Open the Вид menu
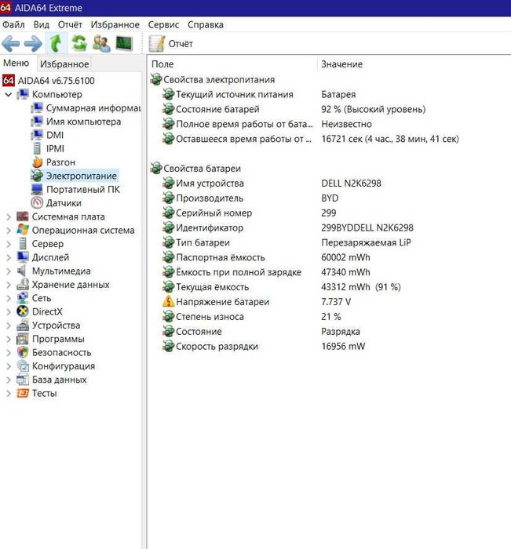511x549 pixels. (42, 25)
